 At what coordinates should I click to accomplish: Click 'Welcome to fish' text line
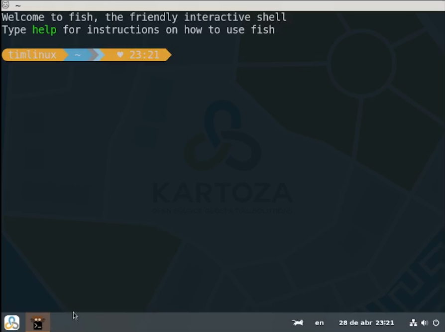144,17
